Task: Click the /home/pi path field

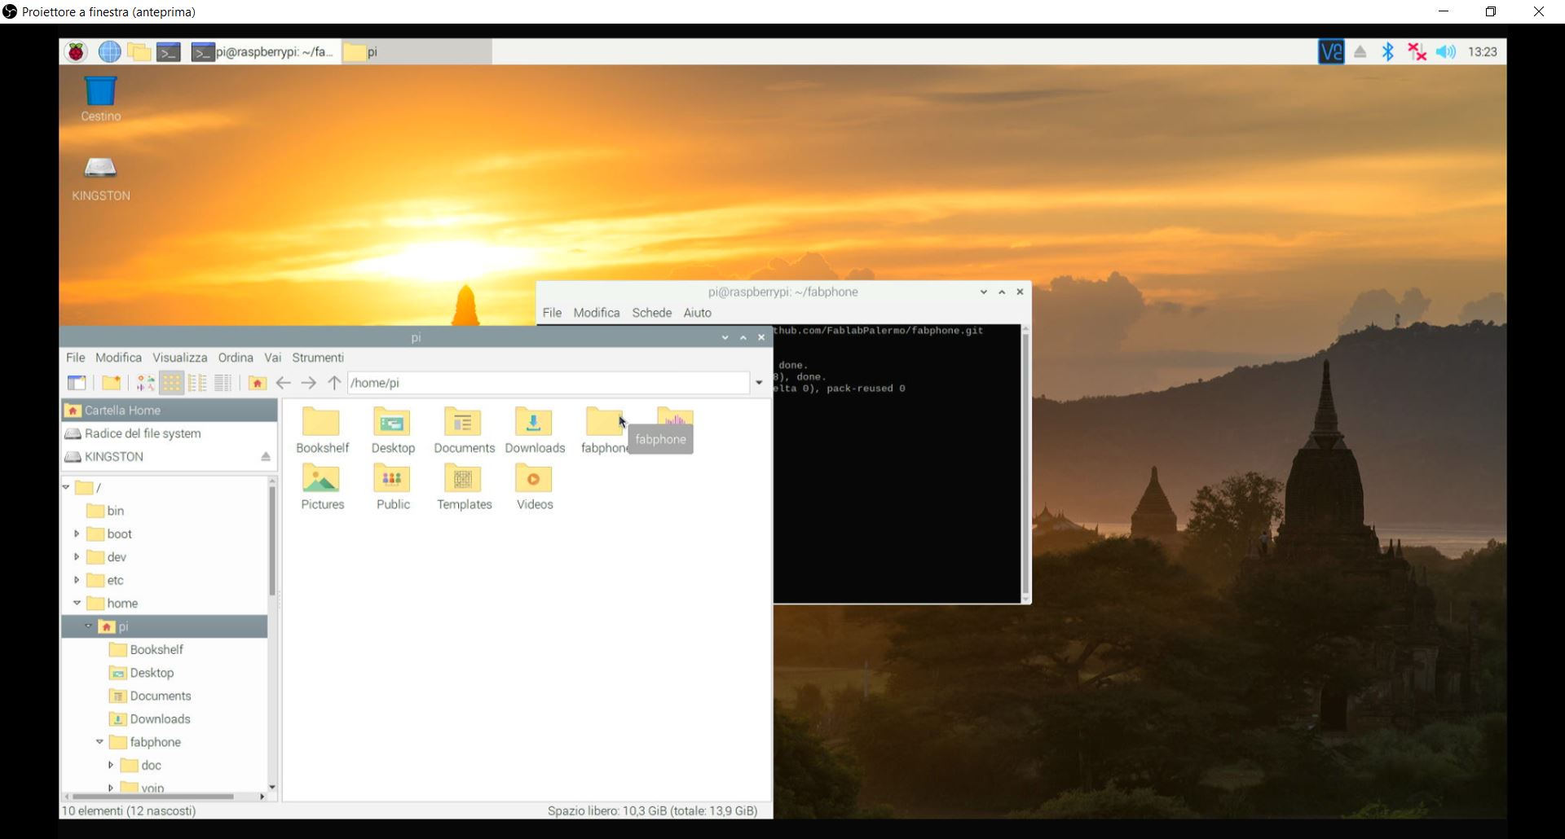Action: click(x=549, y=383)
